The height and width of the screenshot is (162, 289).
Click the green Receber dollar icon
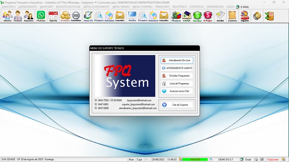197,16
